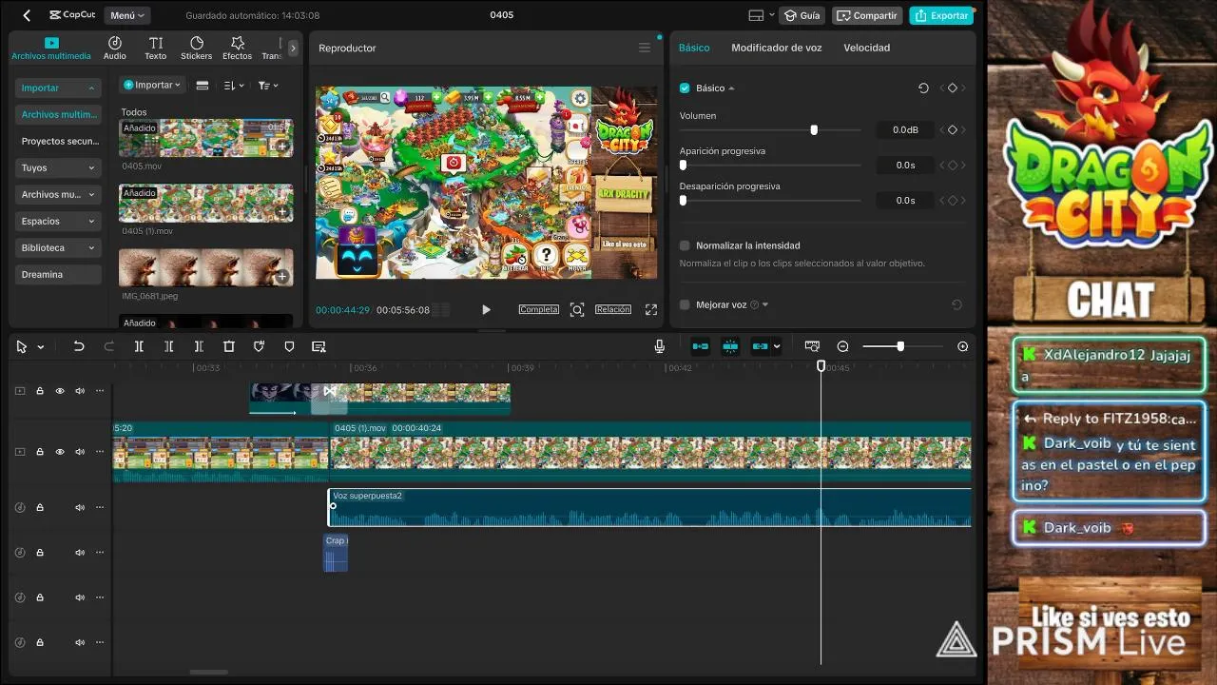Mute the Voz superpuesta2 audio track
This screenshot has height=685, width=1217.
[x=80, y=507]
